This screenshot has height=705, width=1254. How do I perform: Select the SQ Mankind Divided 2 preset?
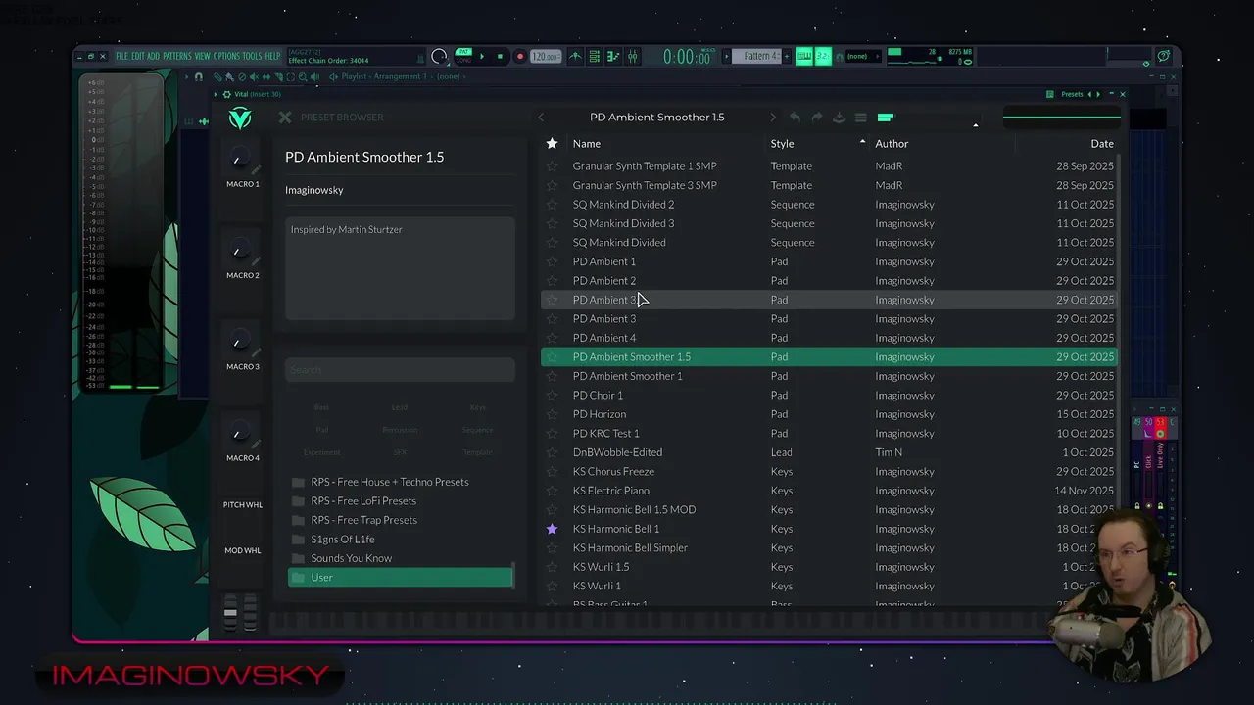(829, 205)
